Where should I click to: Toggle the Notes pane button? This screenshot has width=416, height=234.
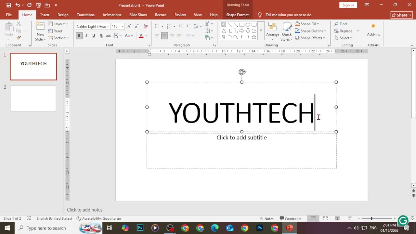click(x=266, y=218)
